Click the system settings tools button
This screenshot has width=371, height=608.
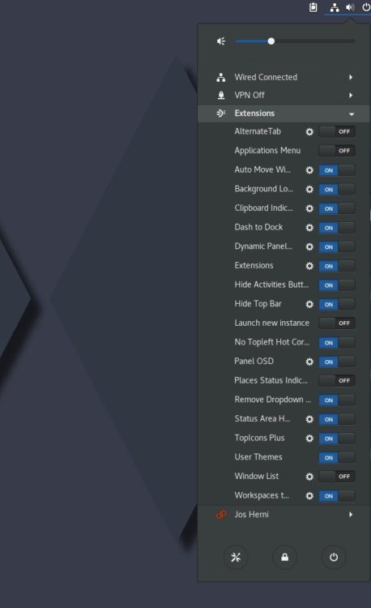point(236,558)
